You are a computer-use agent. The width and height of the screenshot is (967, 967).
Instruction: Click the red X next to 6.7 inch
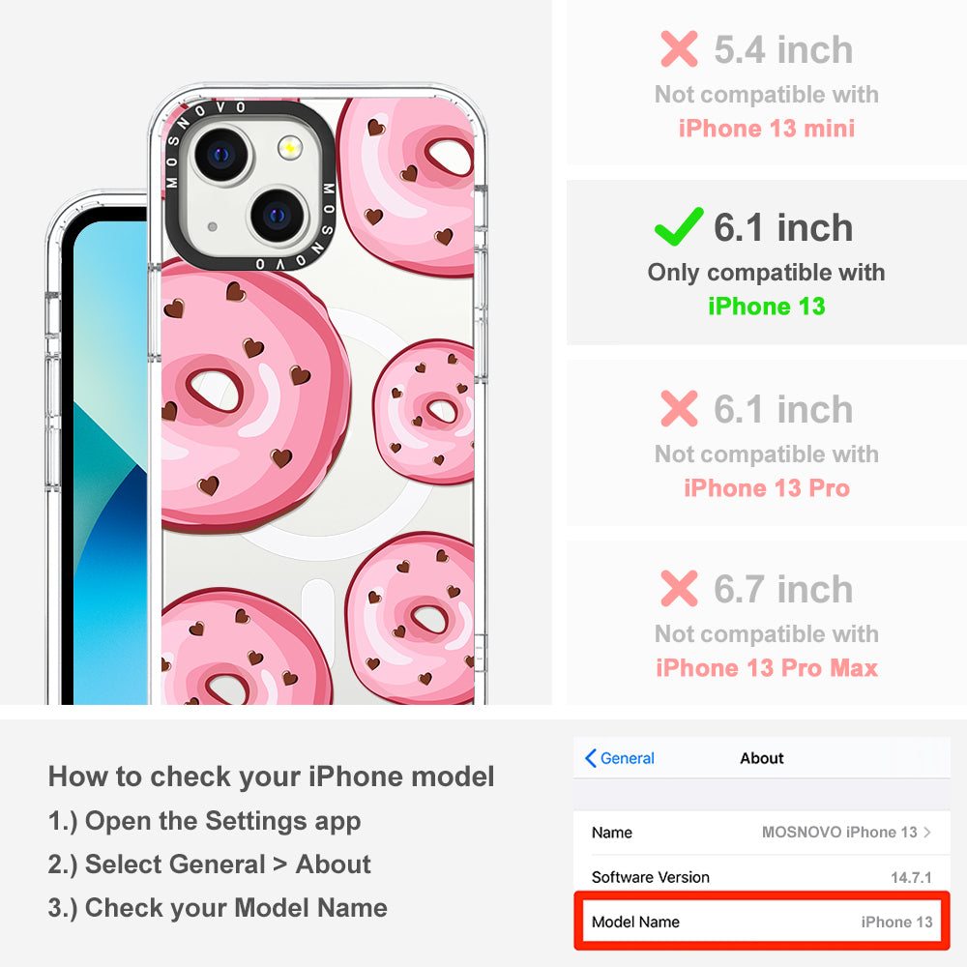pos(679,588)
